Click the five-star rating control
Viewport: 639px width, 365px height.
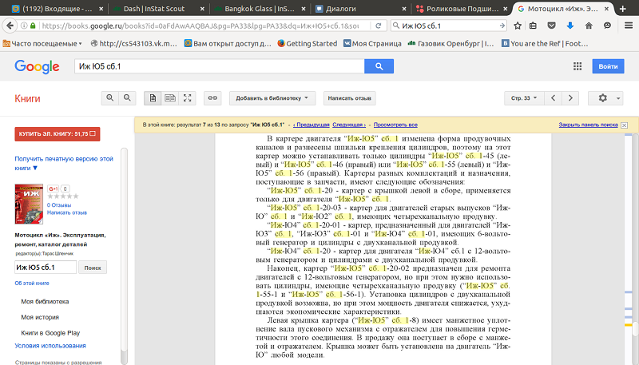63,196
